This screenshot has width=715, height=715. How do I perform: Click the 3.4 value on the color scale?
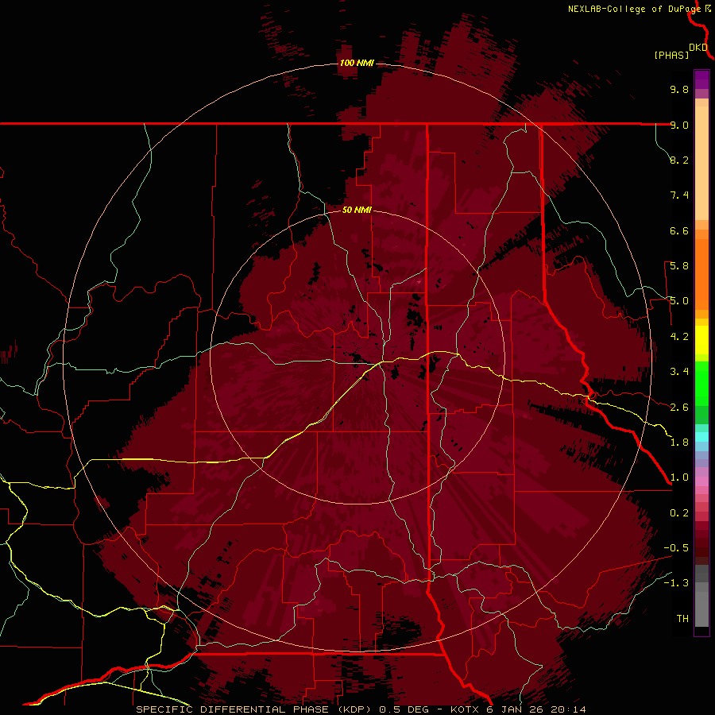tap(679, 372)
